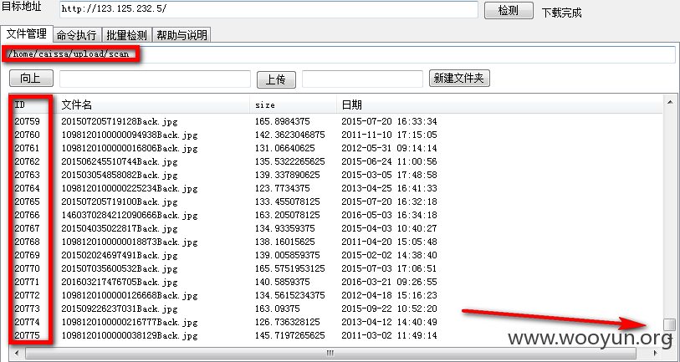Switch to the 文件管理 tab

point(27,33)
